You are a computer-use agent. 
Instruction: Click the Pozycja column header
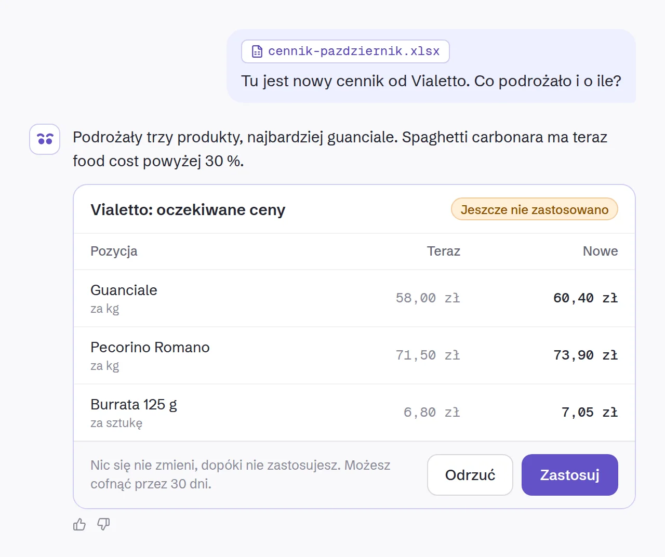tap(114, 251)
